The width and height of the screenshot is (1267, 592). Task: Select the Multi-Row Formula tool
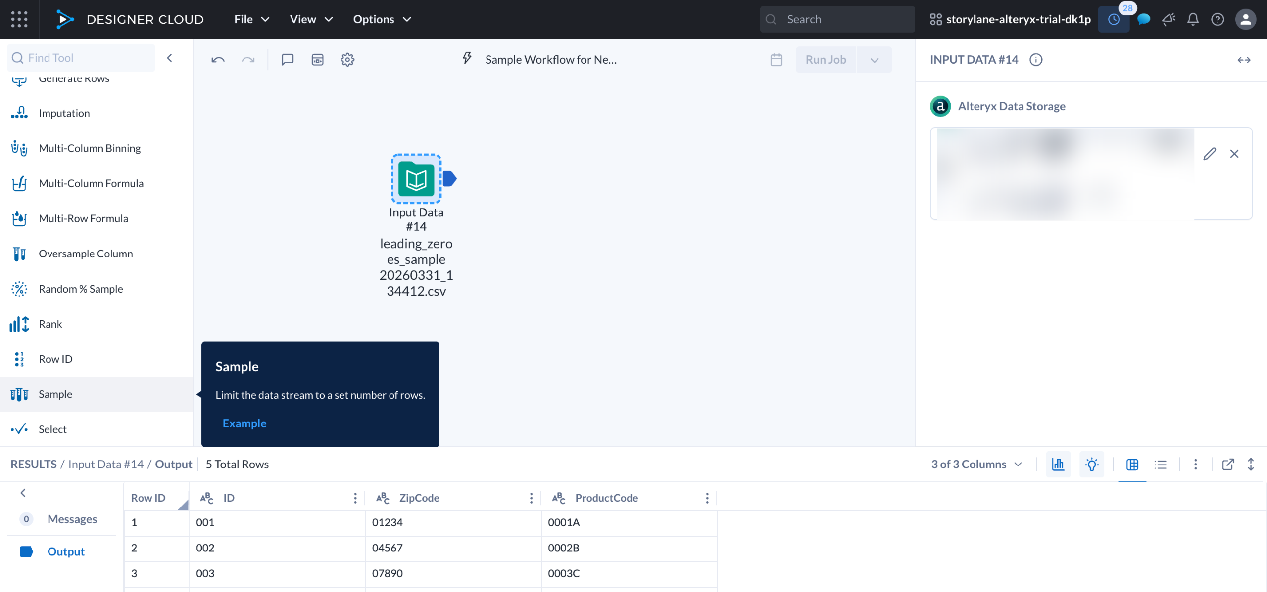point(83,218)
